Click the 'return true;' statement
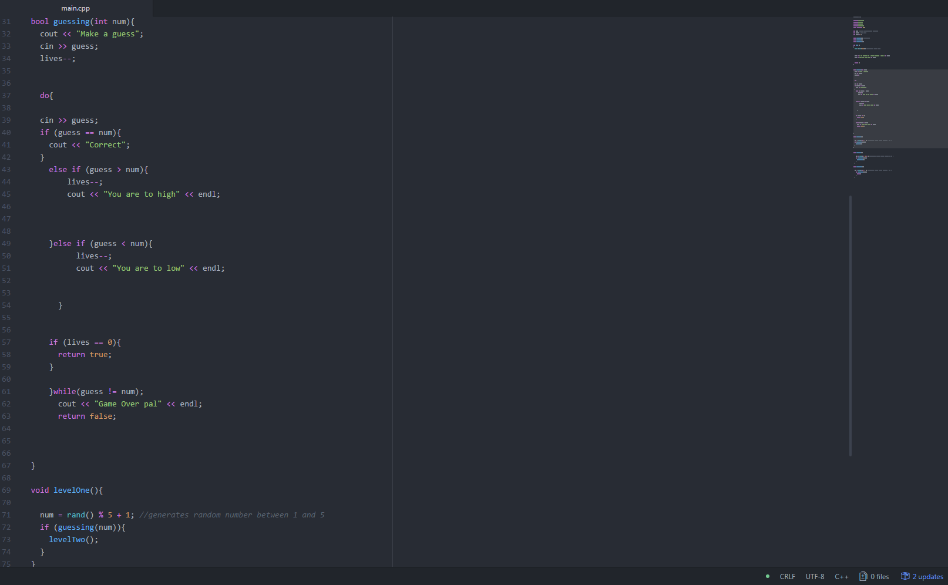The image size is (948, 585). click(x=85, y=355)
